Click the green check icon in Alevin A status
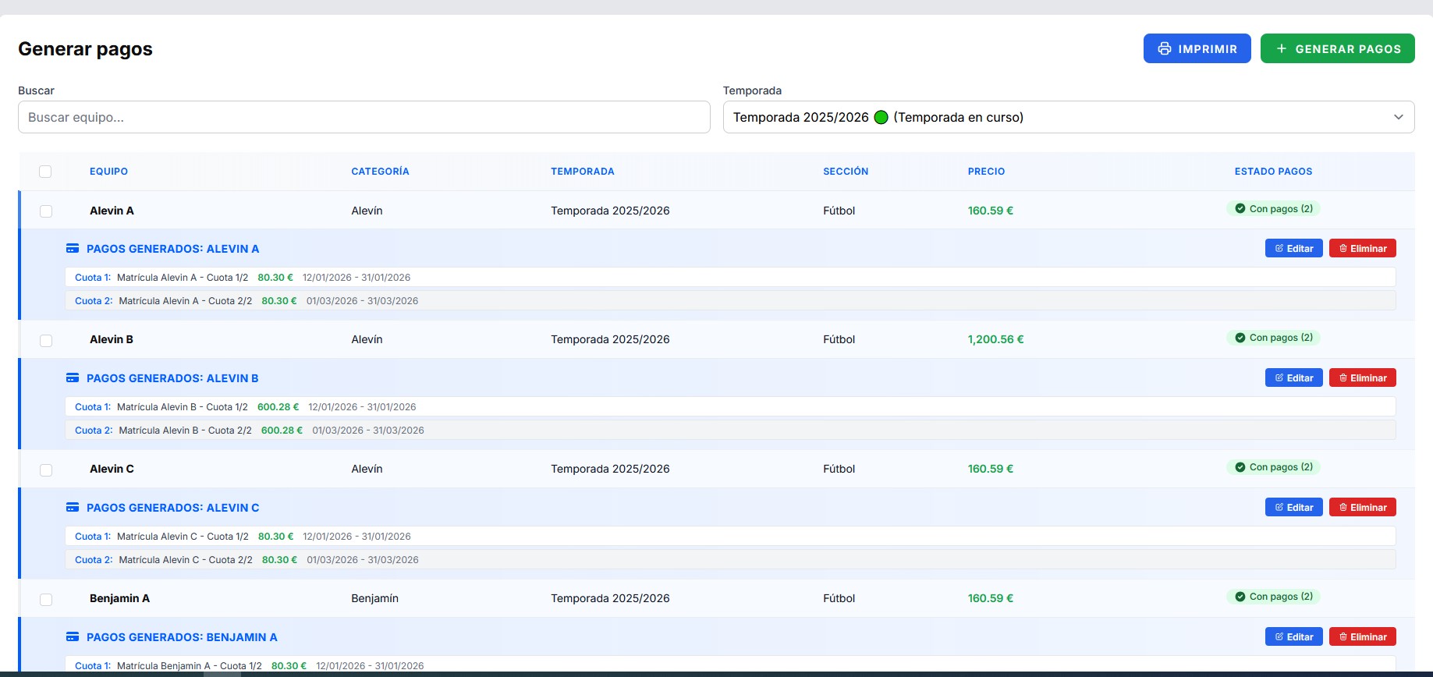1433x677 pixels. click(x=1240, y=209)
